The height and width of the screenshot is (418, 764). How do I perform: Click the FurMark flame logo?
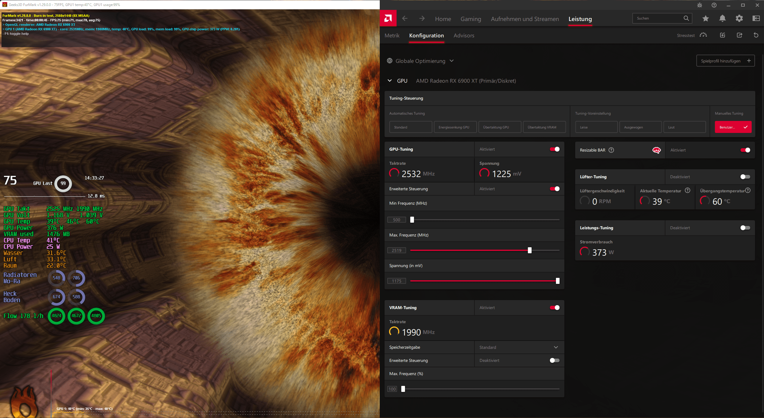click(x=25, y=401)
